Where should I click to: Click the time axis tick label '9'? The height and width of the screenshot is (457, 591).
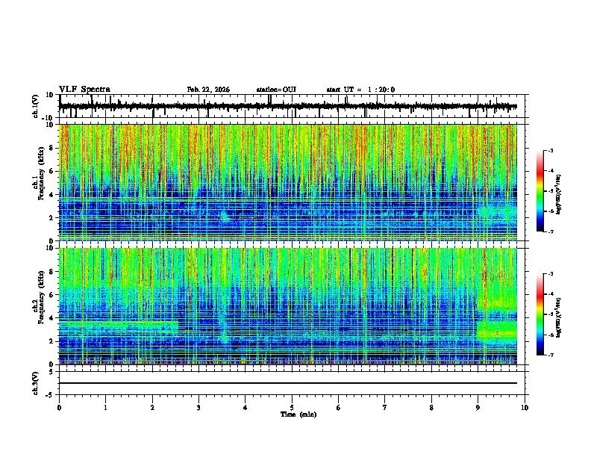click(x=478, y=408)
